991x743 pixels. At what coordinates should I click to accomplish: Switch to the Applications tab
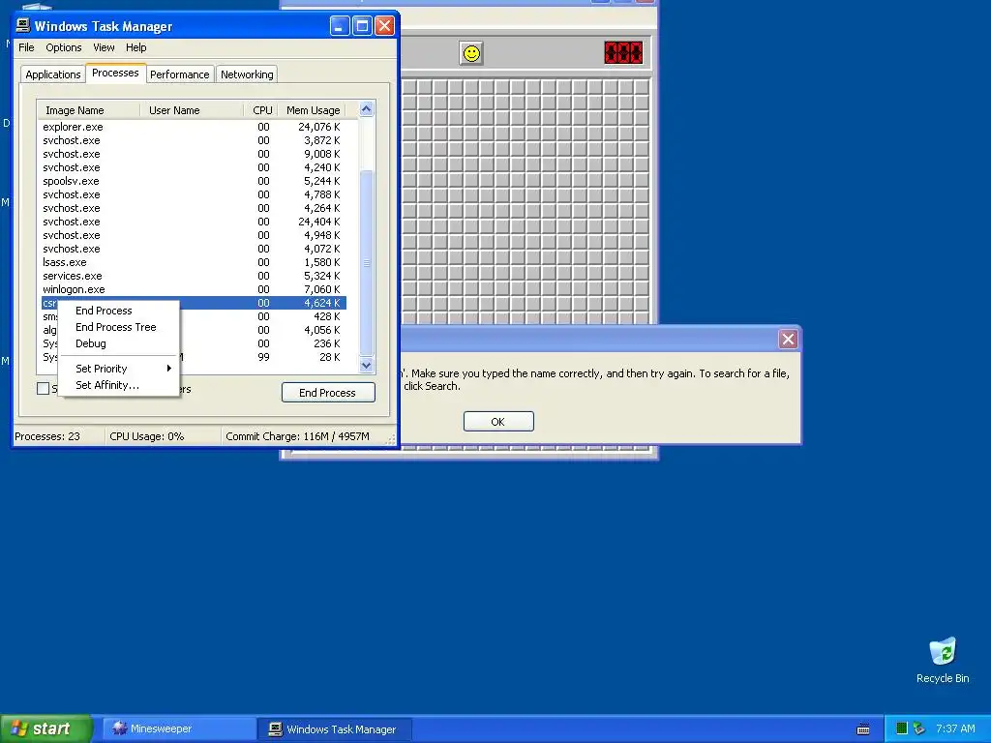pyautogui.click(x=53, y=74)
